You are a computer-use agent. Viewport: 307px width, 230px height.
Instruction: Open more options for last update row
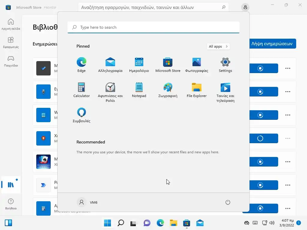(x=288, y=208)
